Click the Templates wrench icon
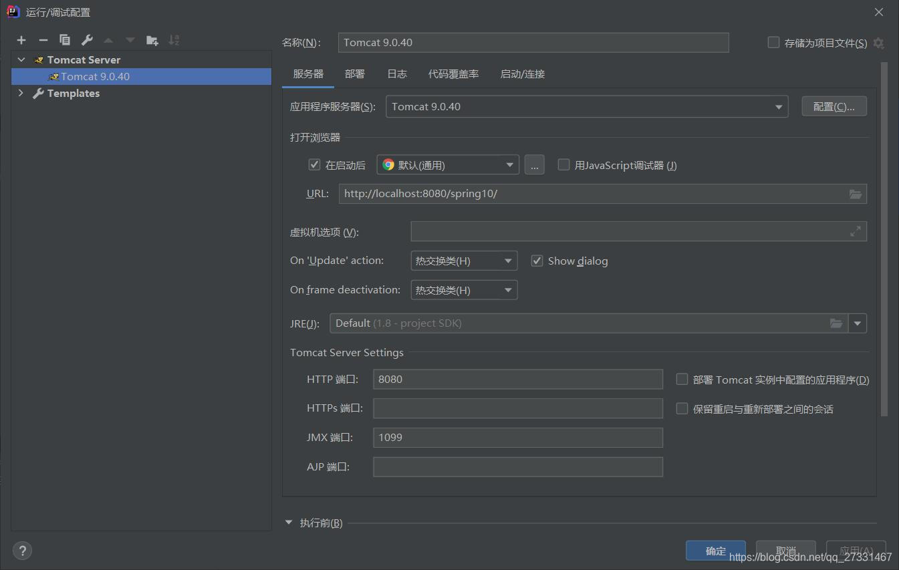This screenshot has height=570, width=899. click(39, 94)
